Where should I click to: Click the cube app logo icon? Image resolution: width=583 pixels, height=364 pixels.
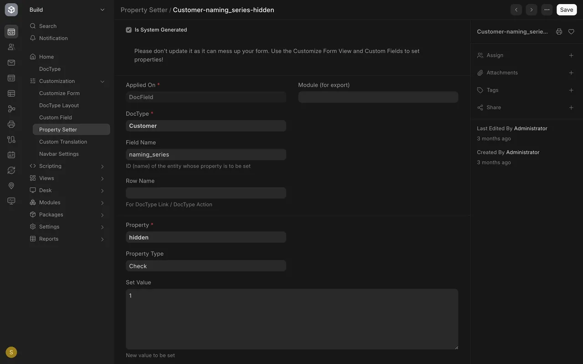tap(11, 10)
